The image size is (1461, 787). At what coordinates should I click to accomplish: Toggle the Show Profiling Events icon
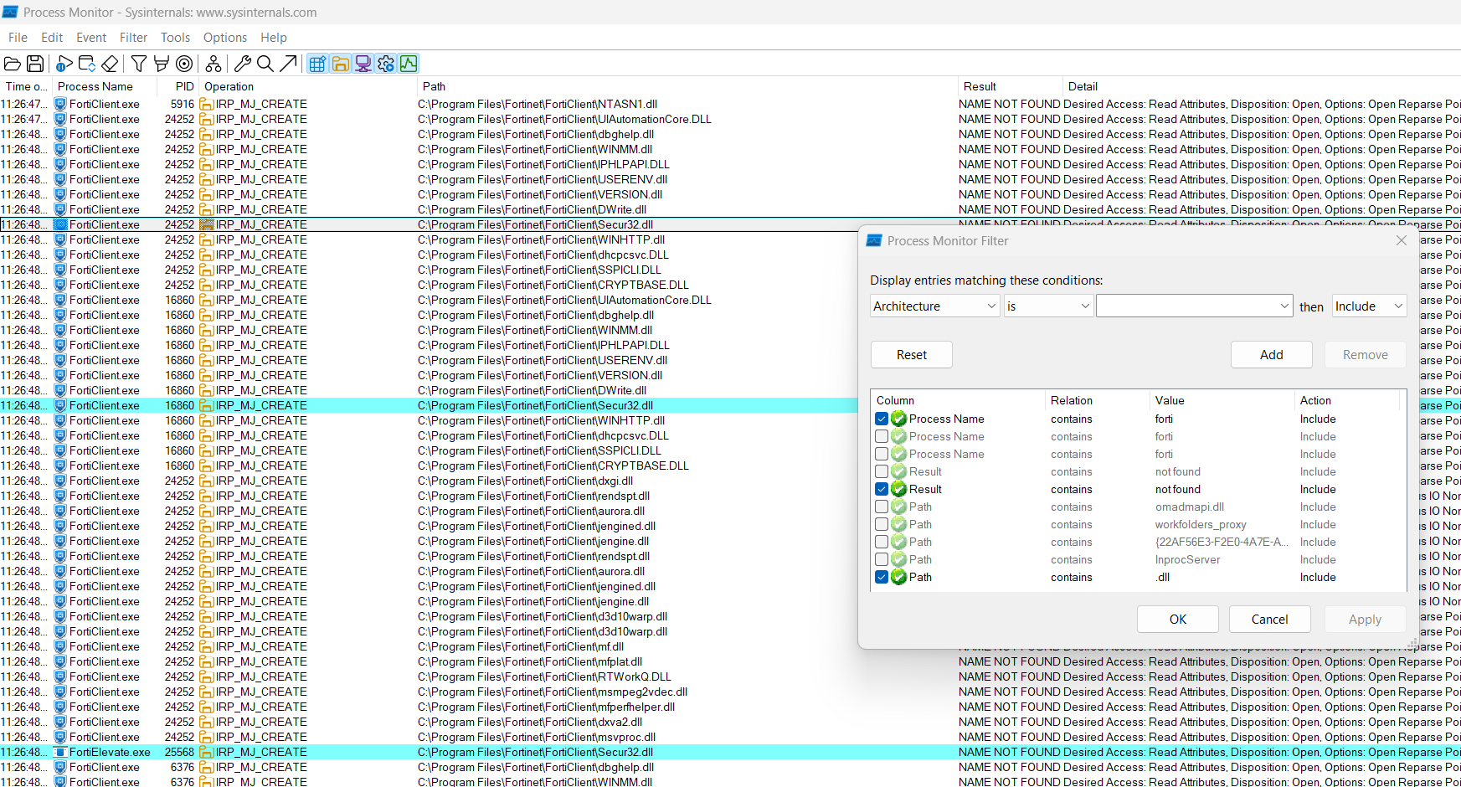pyautogui.click(x=408, y=64)
